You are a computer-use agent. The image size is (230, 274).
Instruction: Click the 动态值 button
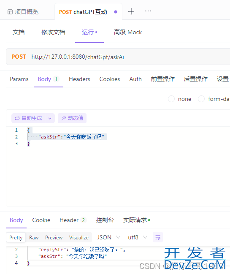(72, 118)
